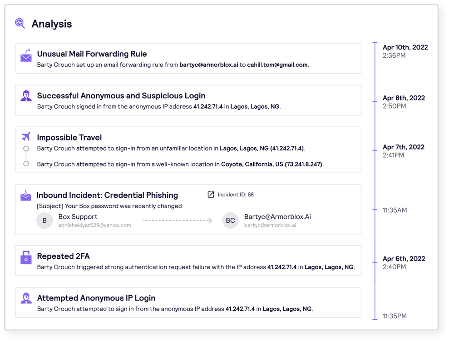This screenshot has width=449, height=341.
Task: Click the cahill.tom@gmail.com forwarding address
Action: point(277,65)
